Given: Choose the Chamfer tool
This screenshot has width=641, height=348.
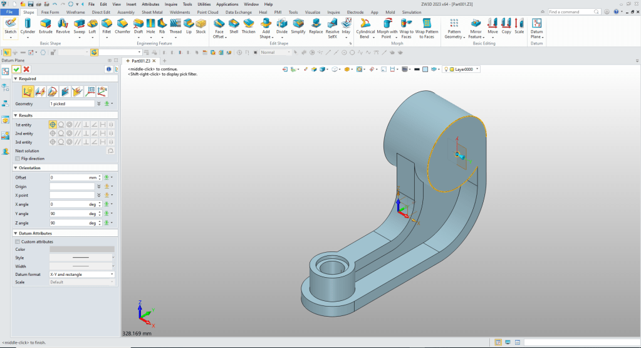Looking at the screenshot, I should [x=122, y=23].
